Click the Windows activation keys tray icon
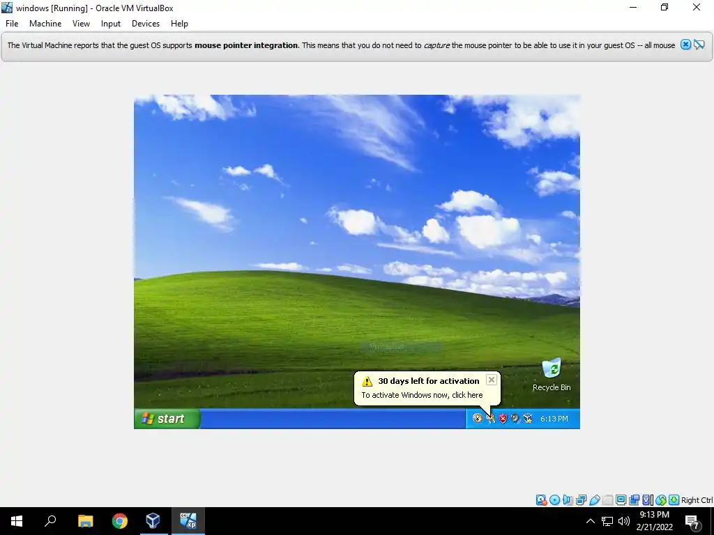Screen dimensions: 714x535 click(490, 419)
